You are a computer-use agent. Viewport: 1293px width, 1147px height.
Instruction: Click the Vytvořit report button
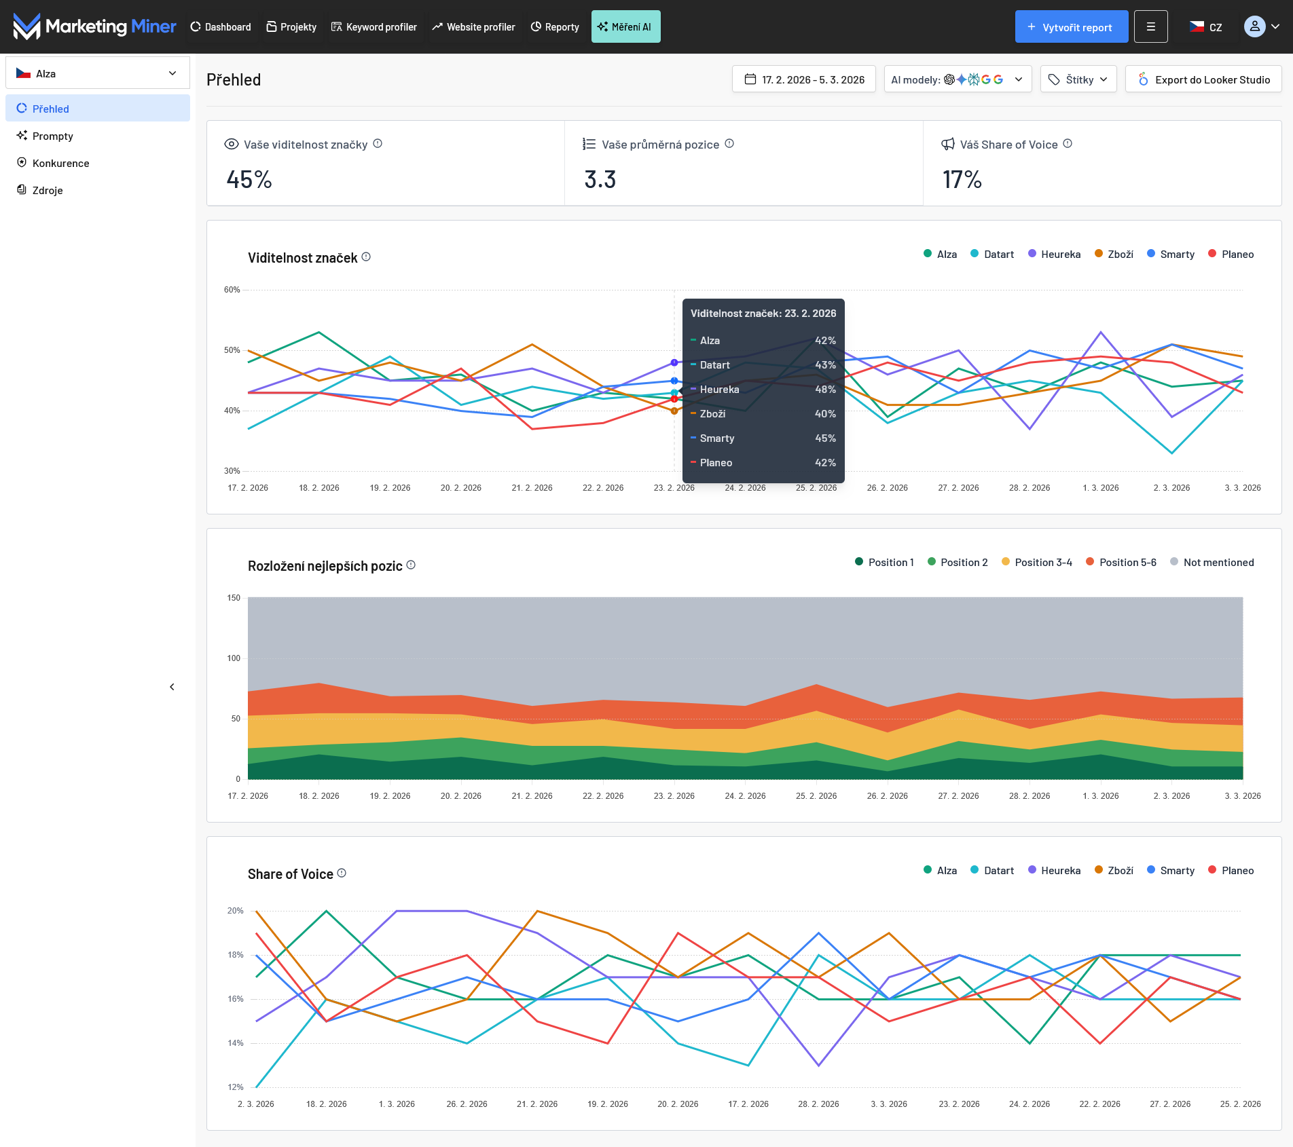pos(1071,26)
